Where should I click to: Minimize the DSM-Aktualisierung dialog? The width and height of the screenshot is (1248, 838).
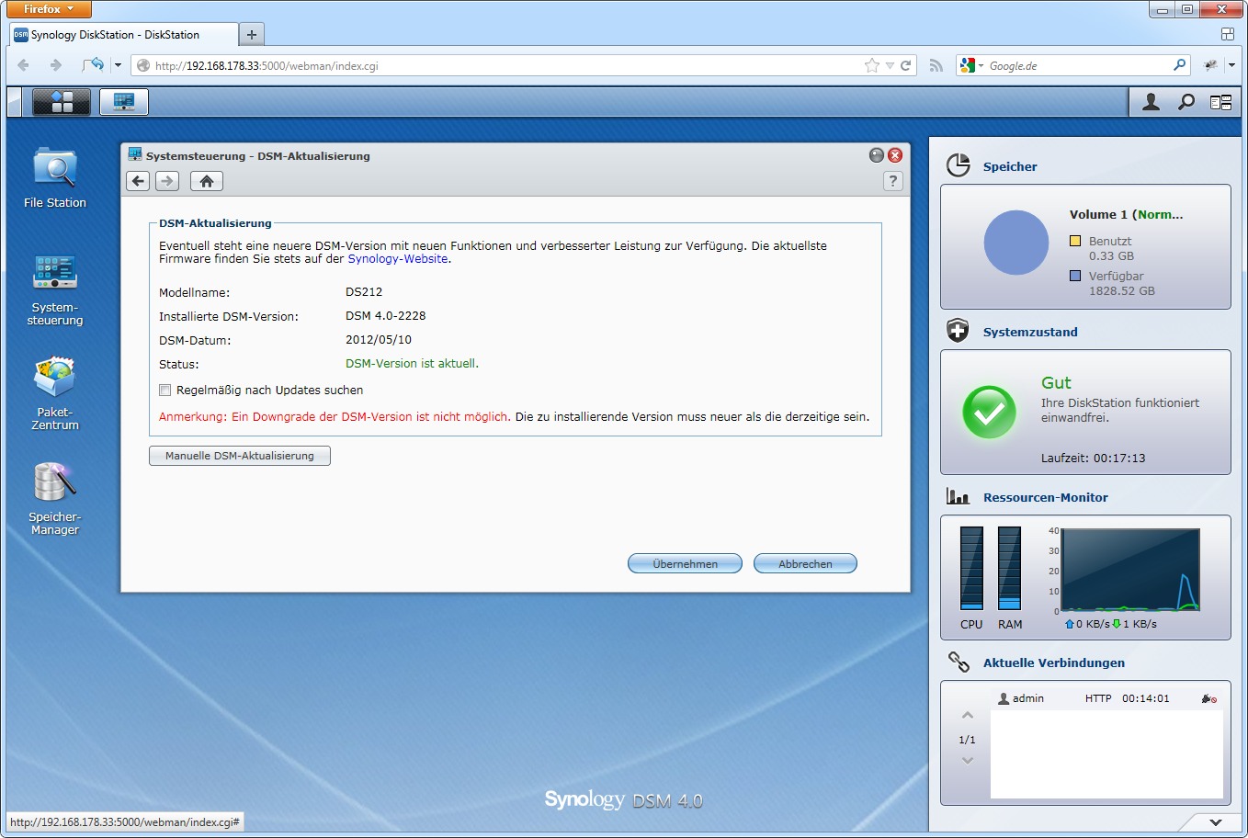[877, 155]
